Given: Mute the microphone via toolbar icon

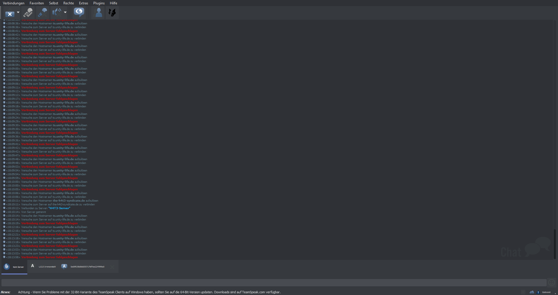Looking at the screenshot, I should point(42,12).
